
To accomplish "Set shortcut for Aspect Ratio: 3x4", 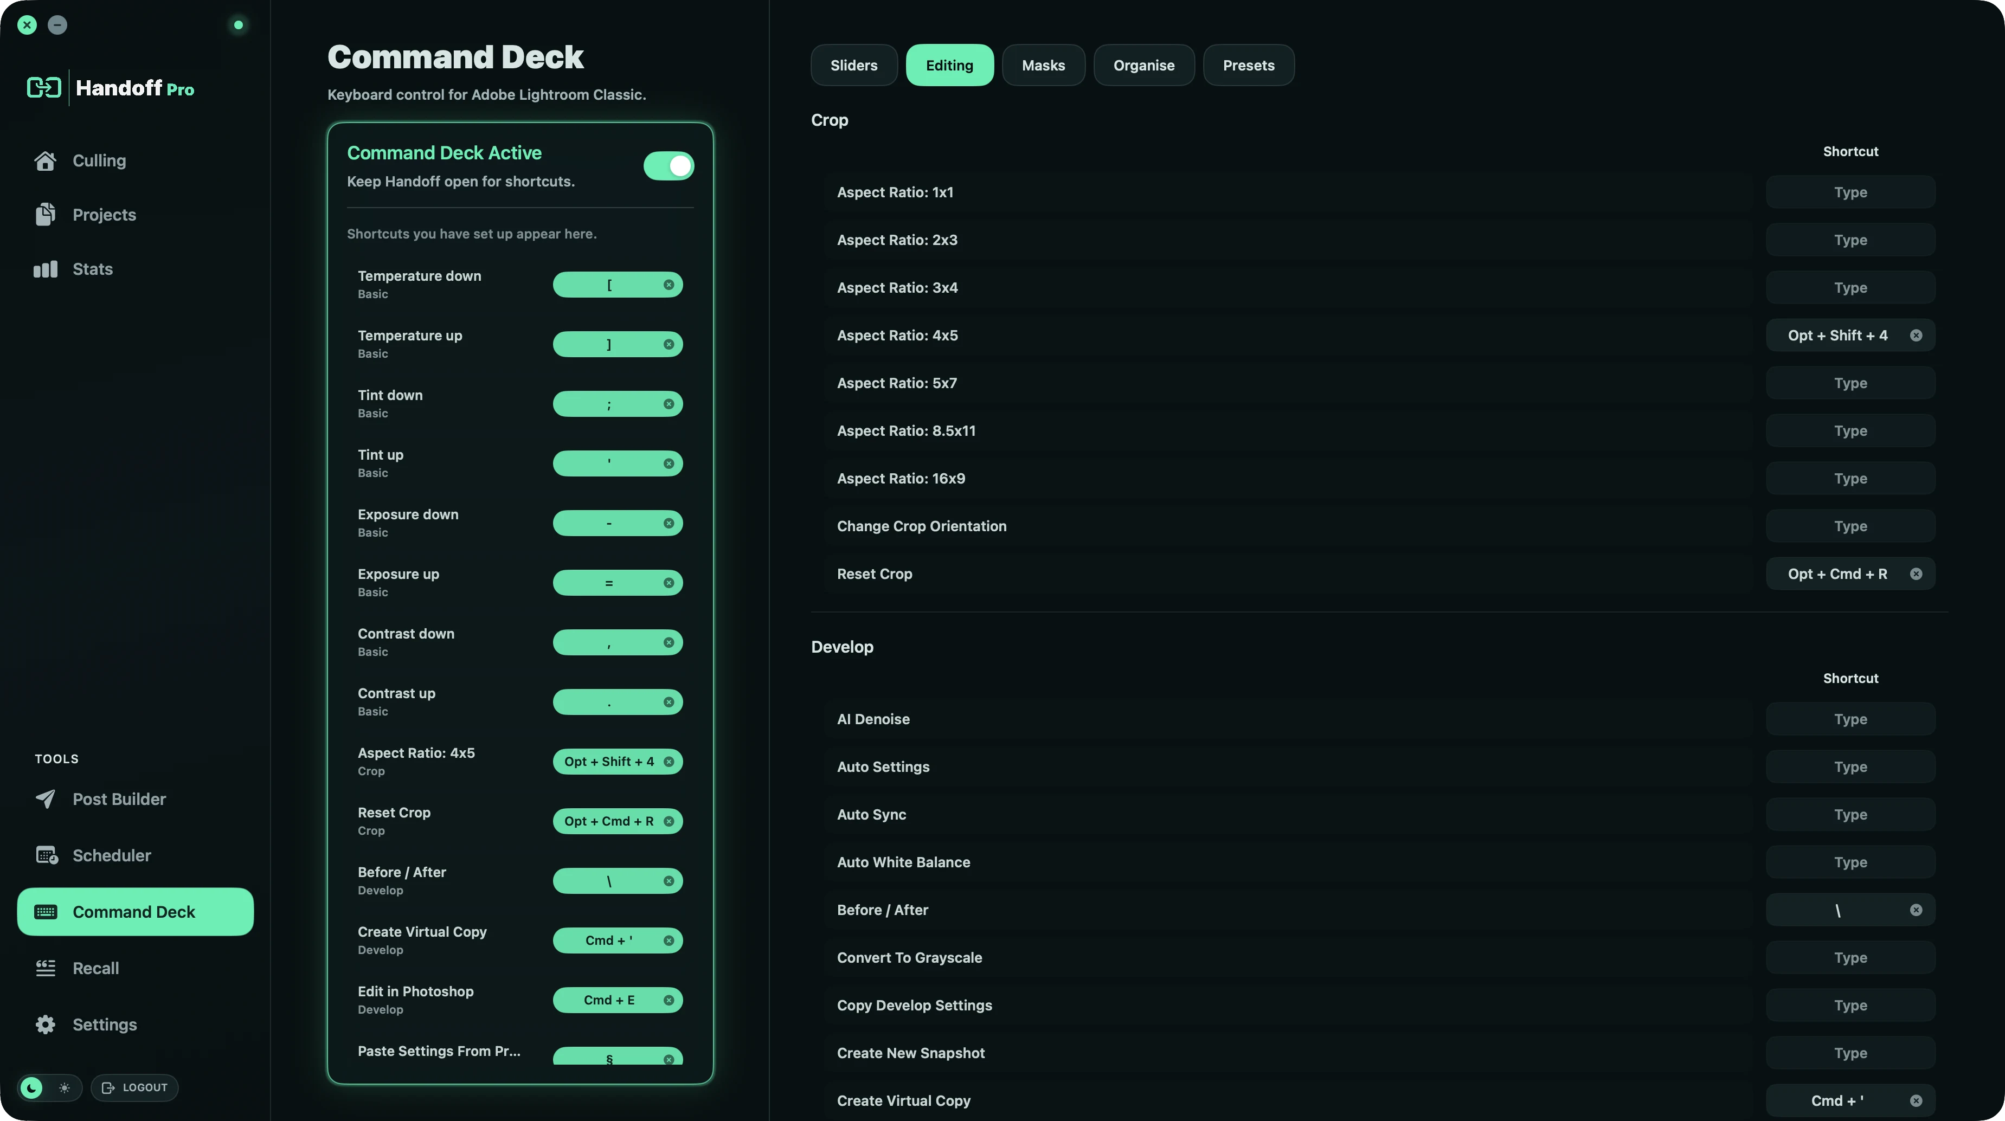I will point(1850,288).
